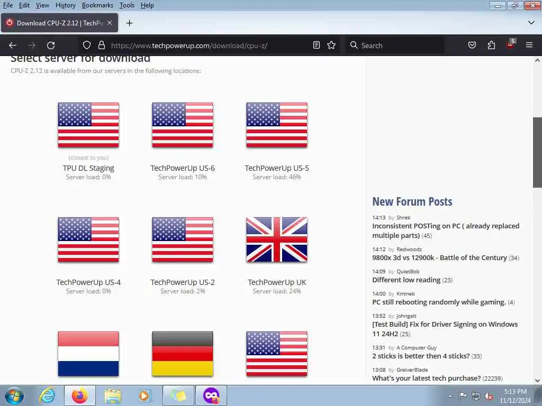
Task: Open the network tray icon
Action: tap(476, 396)
